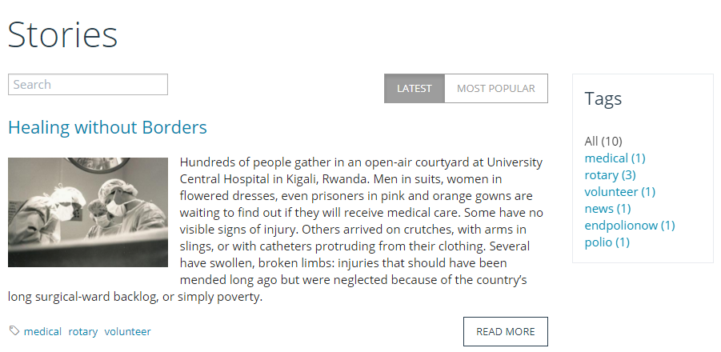Click the Search input field
721x352 pixels.
(88, 85)
